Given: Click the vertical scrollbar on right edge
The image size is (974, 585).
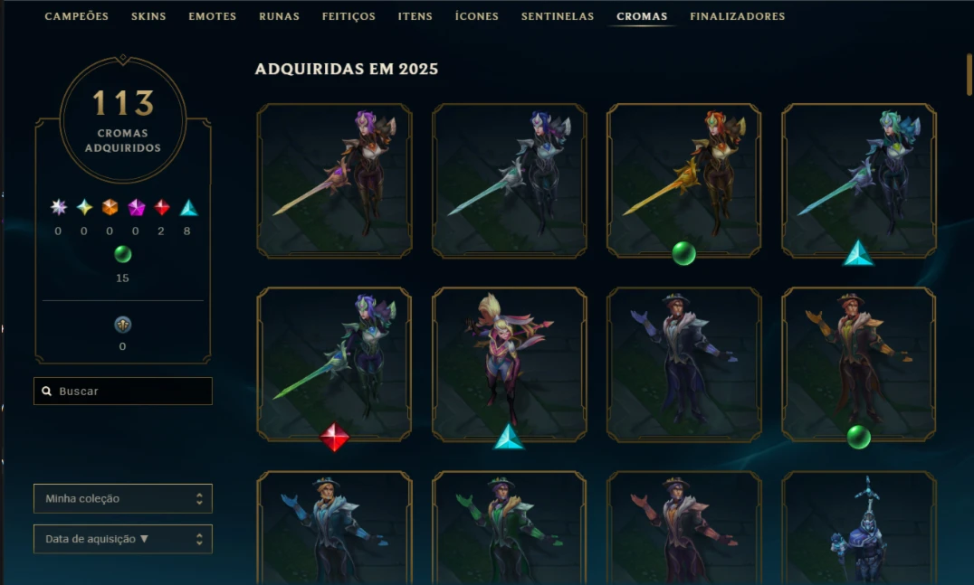Looking at the screenshot, I should point(969,74).
